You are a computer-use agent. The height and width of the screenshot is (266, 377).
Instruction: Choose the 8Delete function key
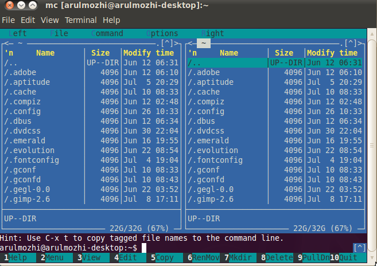[277, 257]
